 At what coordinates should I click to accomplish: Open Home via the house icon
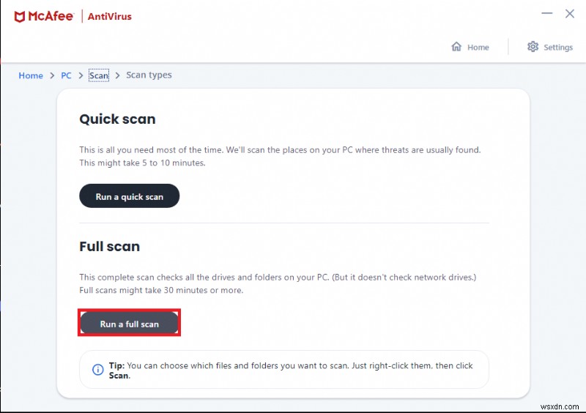(x=456, y=47)
